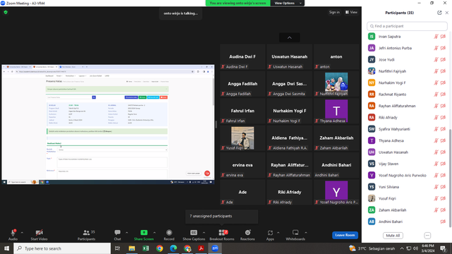Click the Find a participant search field
Screen dimensions: 452x254
(x=407, y=26)
